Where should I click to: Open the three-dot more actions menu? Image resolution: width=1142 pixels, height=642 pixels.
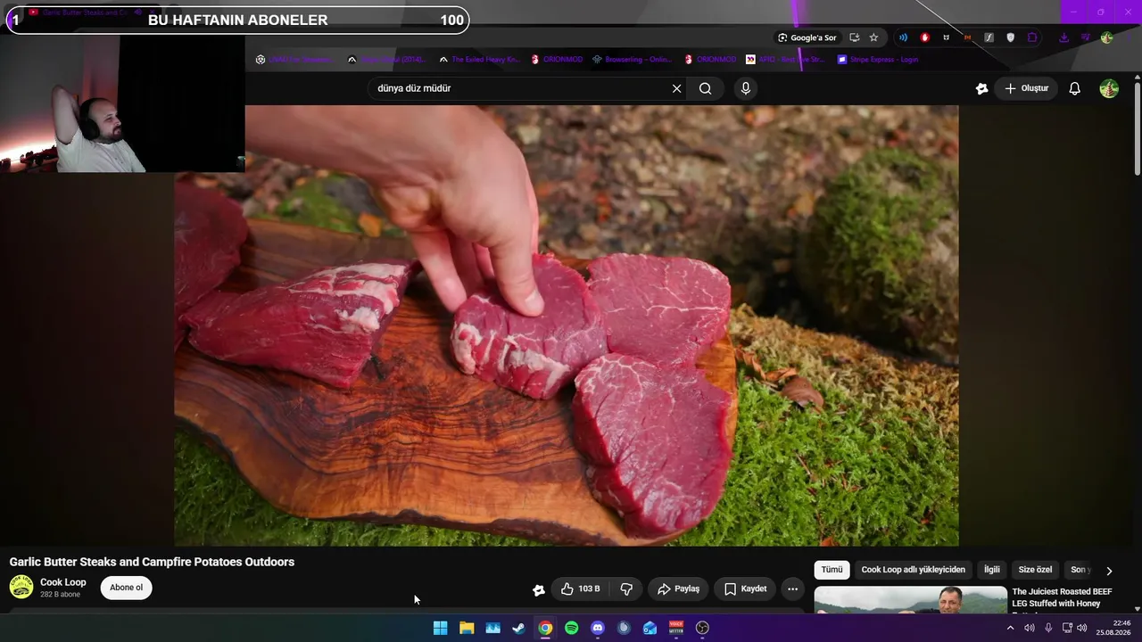coord(792,588)
